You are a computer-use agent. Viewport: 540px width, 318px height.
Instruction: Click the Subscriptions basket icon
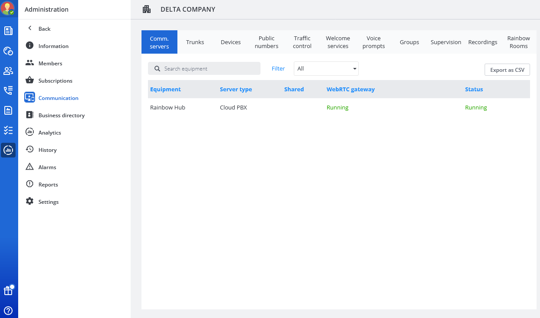click(x=29, y=80)
